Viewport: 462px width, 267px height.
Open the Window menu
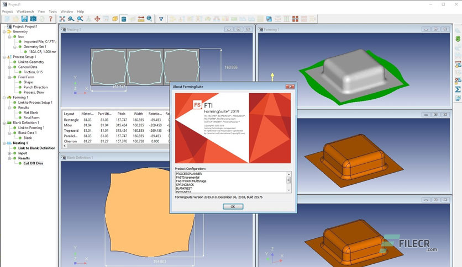67,12
